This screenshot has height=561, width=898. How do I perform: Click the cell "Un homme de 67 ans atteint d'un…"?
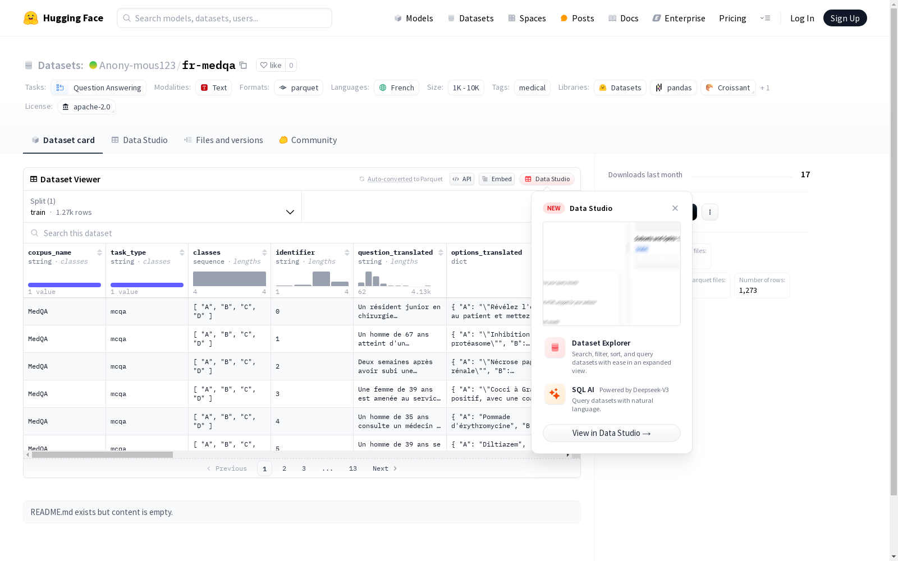[x=400, y=339]
